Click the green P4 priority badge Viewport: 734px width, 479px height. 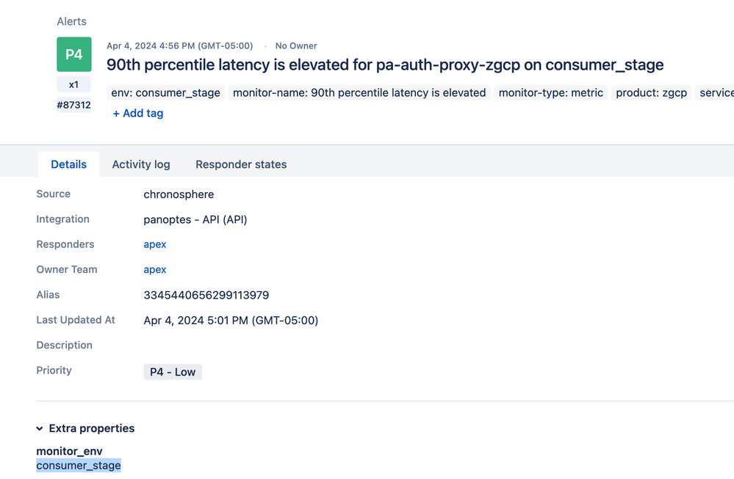point(74,54)
